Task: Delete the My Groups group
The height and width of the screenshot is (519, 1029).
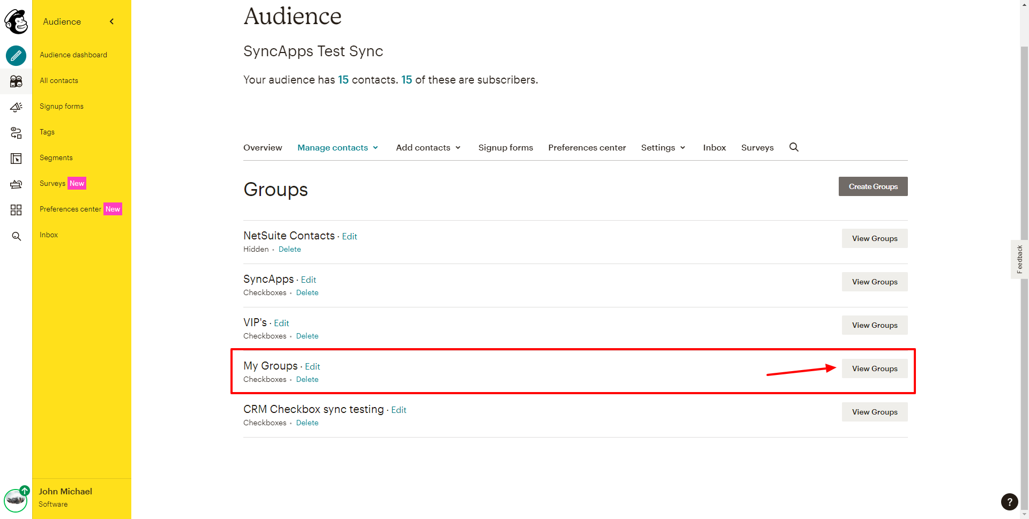Action: (x=307, y=379)
